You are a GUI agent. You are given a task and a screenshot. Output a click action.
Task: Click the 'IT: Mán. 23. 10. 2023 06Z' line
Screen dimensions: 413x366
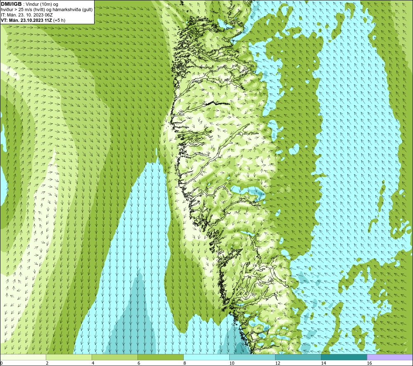26,15
